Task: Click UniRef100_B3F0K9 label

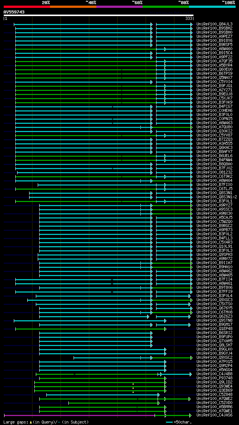Action: tap(214, 103)
